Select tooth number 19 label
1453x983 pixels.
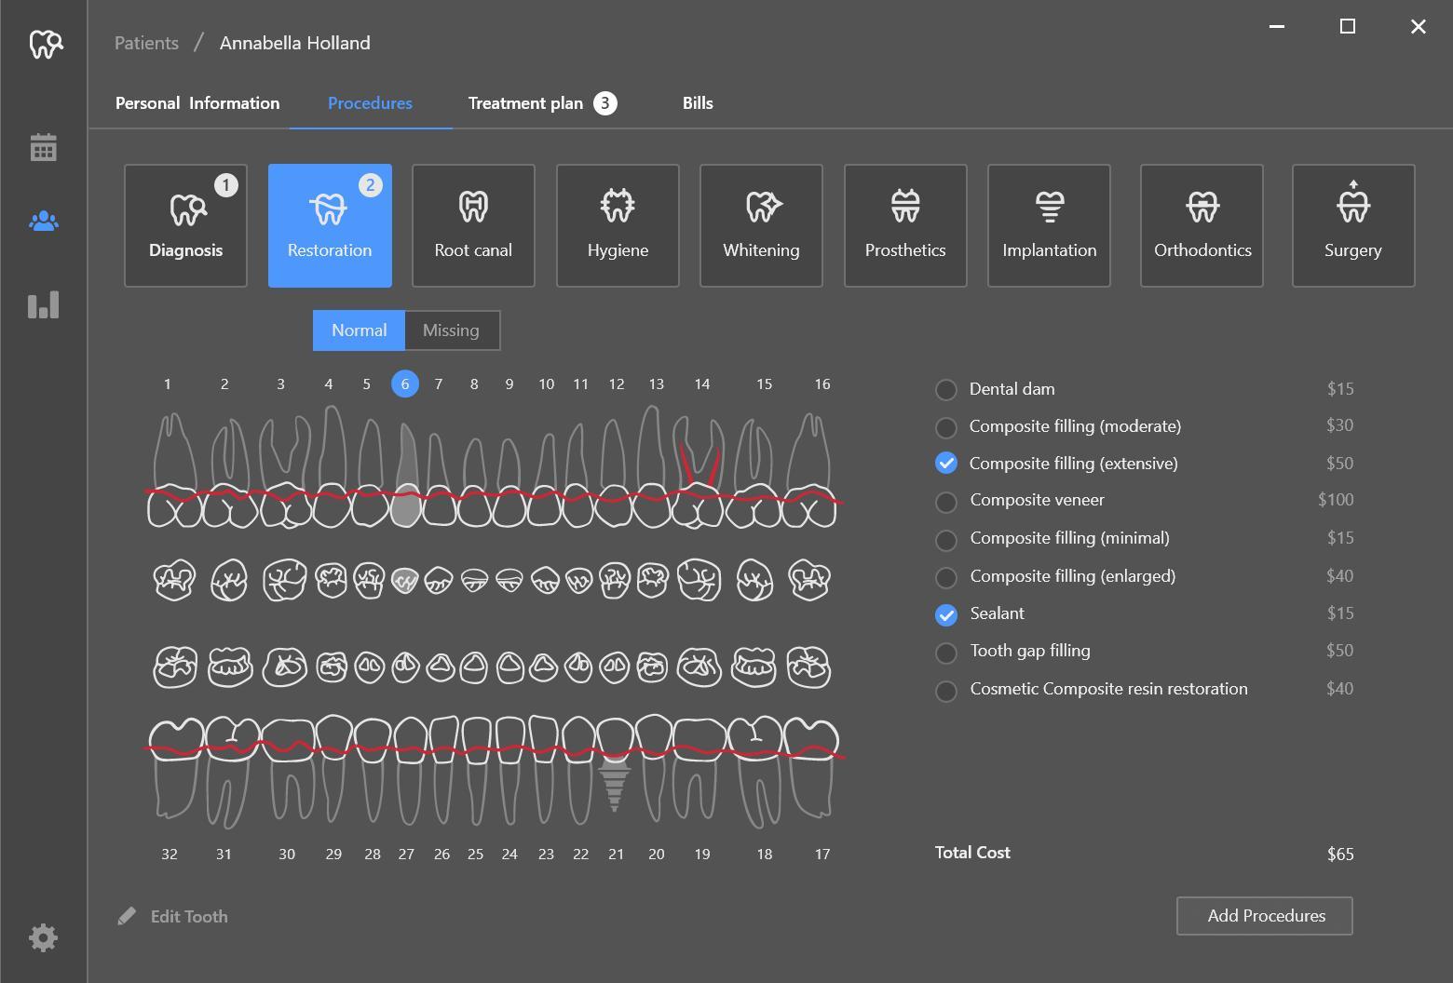click(x=702, y=854)
